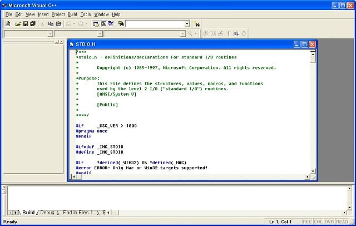Open the Redo history dropdown arrow

pyautogui.click(x=87, y=23)
